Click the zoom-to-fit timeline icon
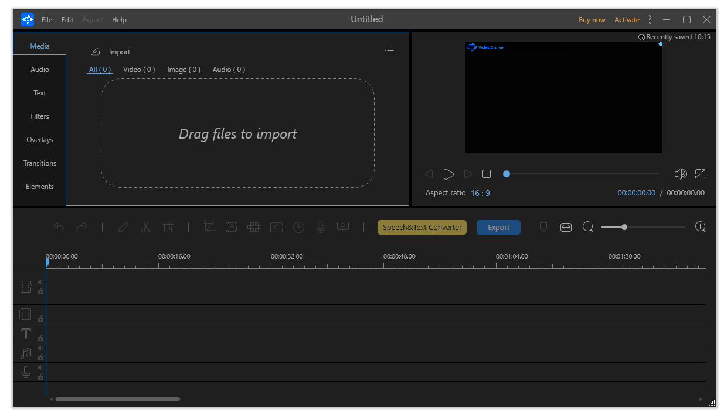Image resolution: width=724 pixels, height=416 pixels. click(566, 228)
